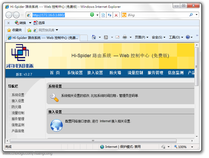Click the Home page icon
This screenshot has width=209, height=158.
click(x=94, y=37)
